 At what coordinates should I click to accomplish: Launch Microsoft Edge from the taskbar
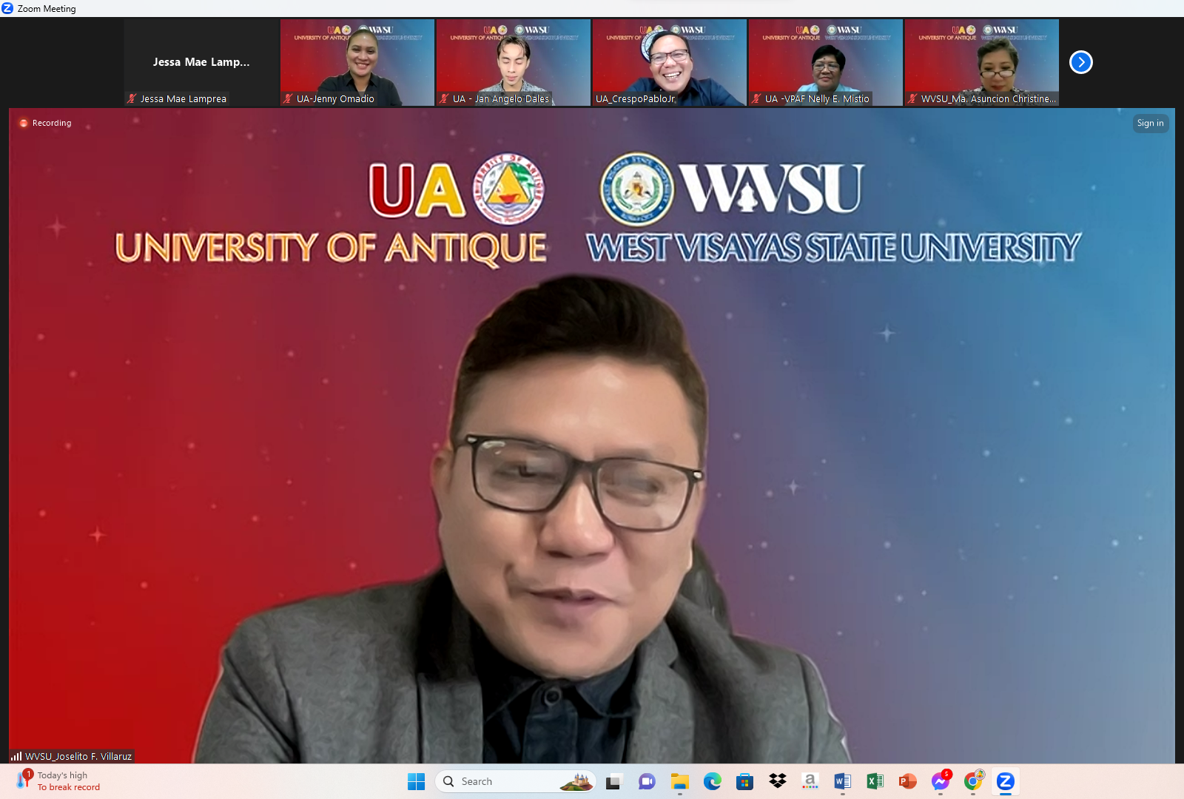click(x=712, y=781)
